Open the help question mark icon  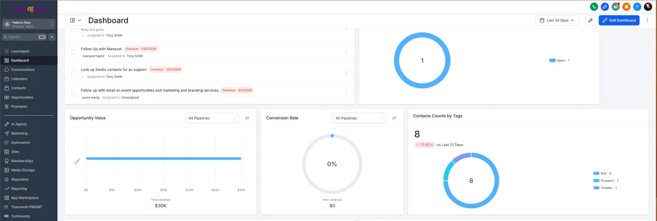(x=637, y=7)
